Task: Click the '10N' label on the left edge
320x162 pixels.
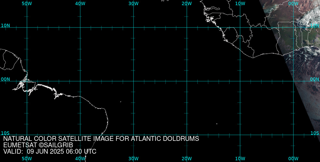Action: tap(5, 26)
